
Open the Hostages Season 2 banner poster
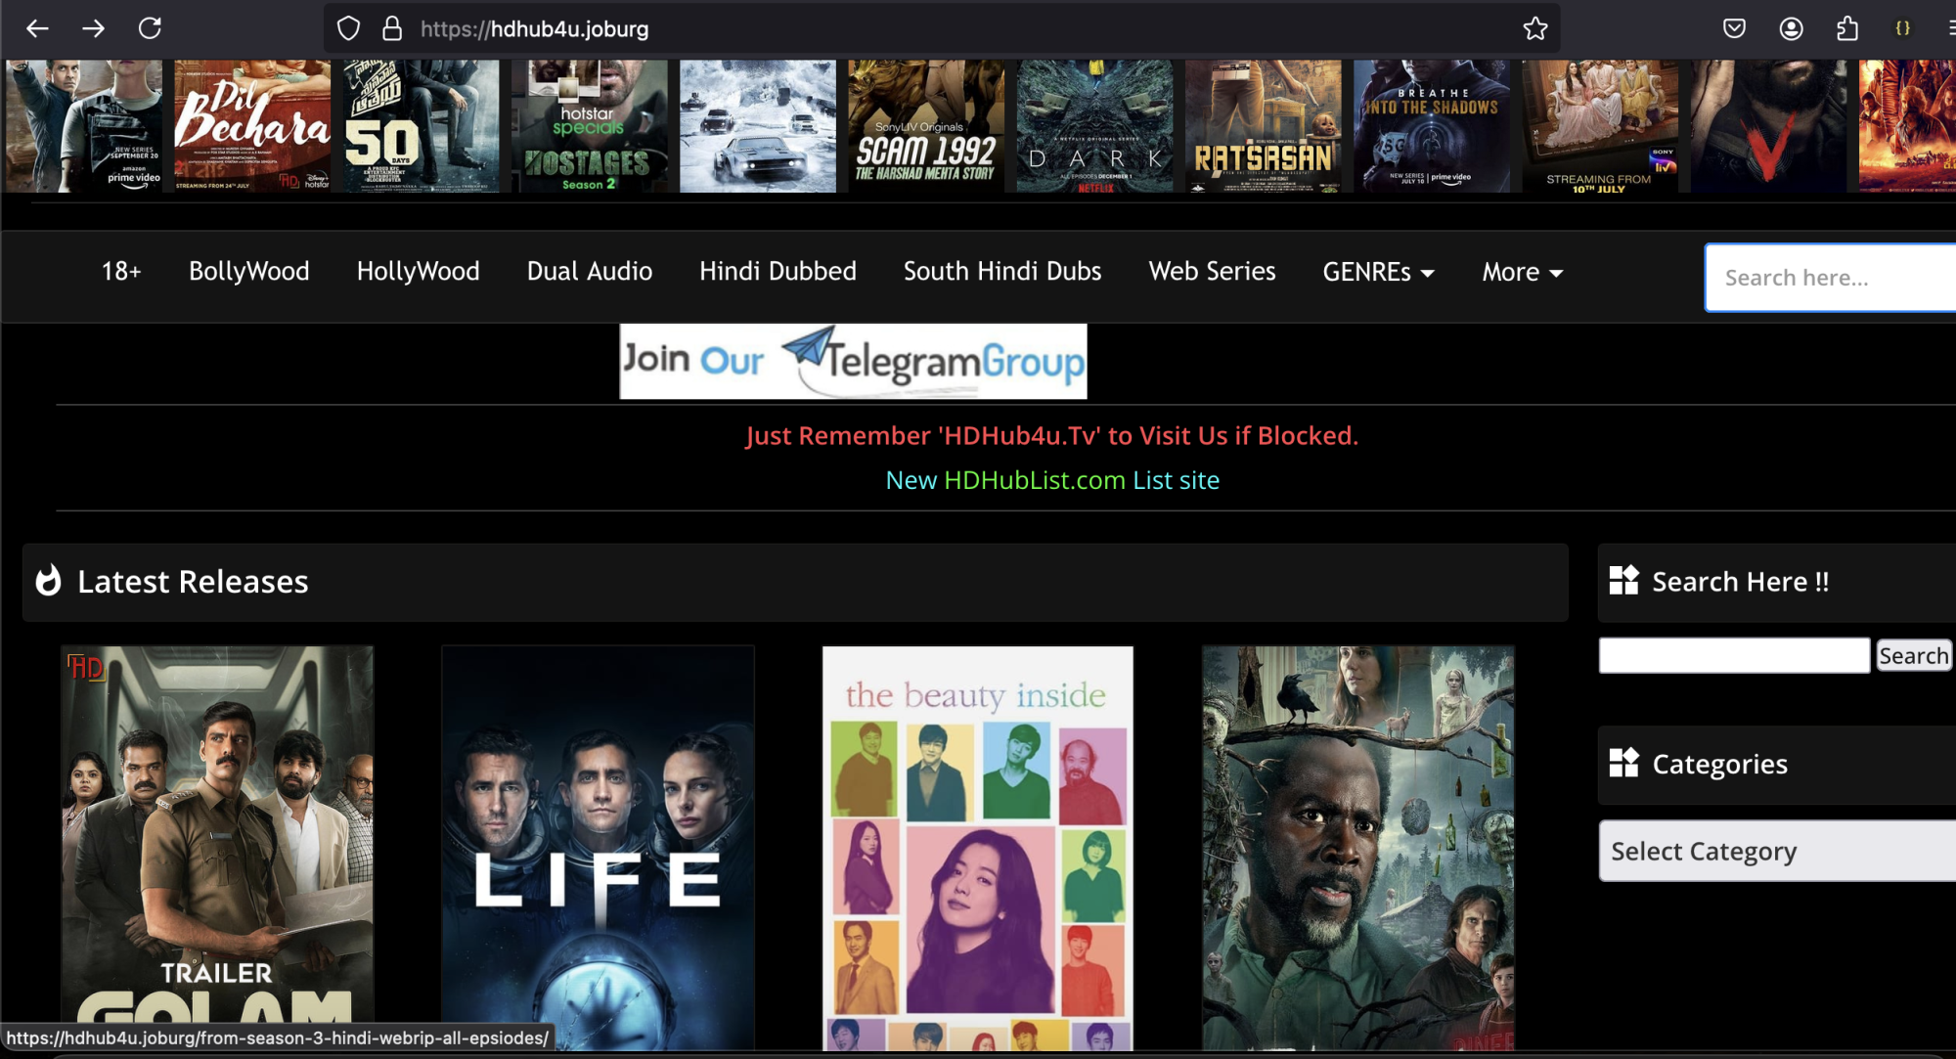click(590, 126)
